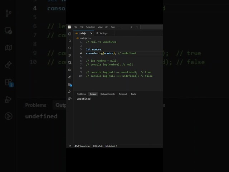
Task: Click the command center search box
Action: [151, 27]
